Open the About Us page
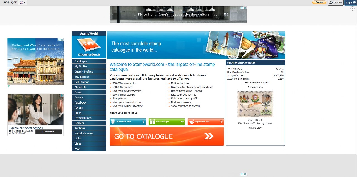This screenshot has height=177, width=357. [89, 87]
